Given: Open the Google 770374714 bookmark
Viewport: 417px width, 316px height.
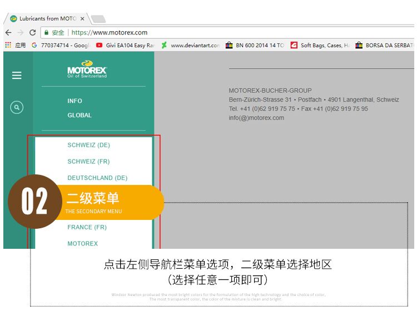Looking at the screenshot, I should coord(61,45).
